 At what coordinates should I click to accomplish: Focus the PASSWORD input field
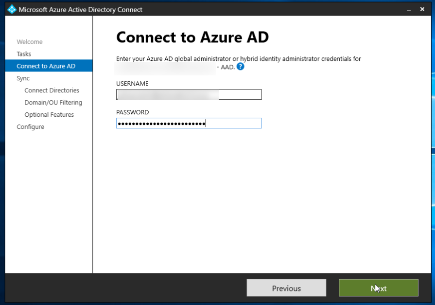(x=189, y=123)
